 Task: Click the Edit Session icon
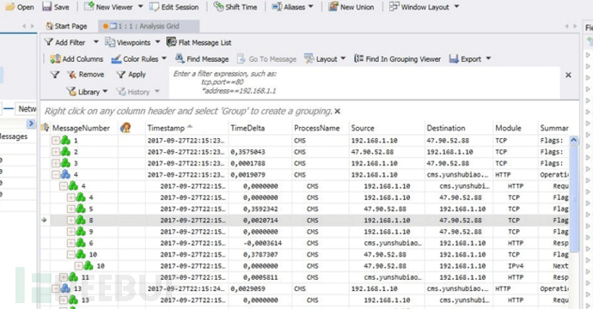(x=154, y=7)
